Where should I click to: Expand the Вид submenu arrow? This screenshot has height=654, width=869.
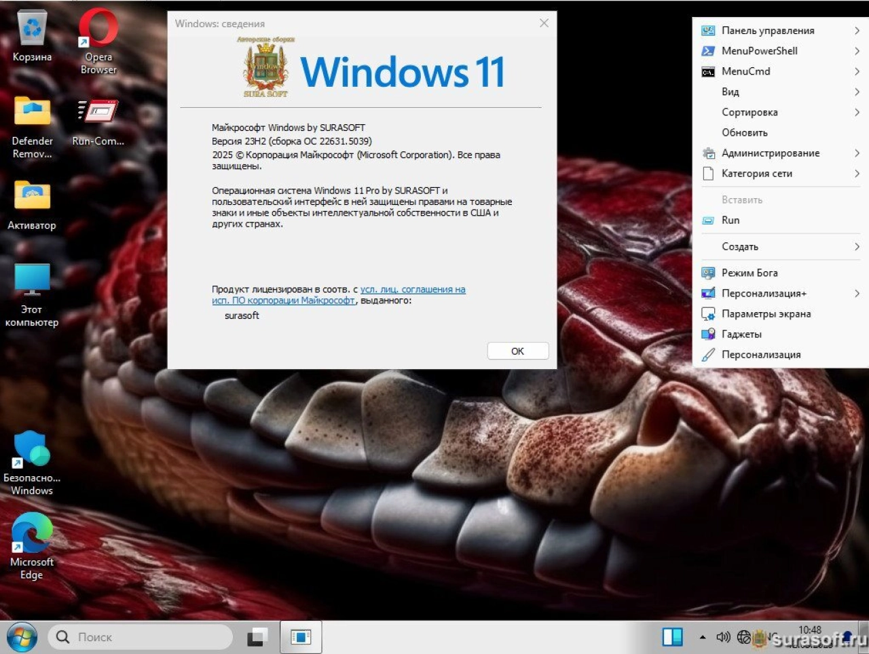[857, 92]
